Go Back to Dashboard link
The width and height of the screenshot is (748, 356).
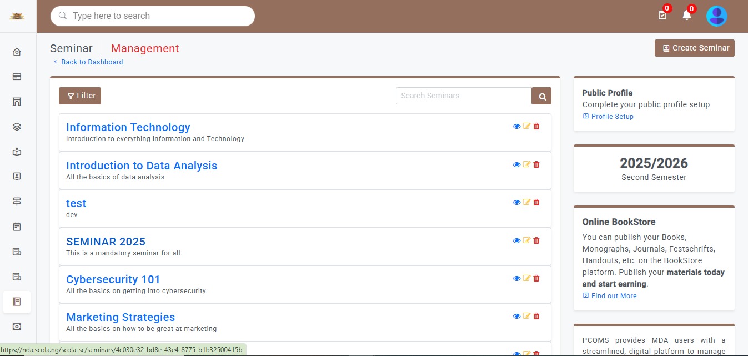[92, 62]
